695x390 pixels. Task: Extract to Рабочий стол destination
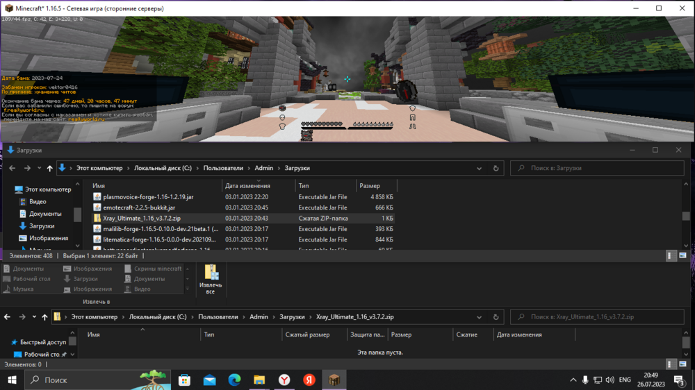coord(27,279)
